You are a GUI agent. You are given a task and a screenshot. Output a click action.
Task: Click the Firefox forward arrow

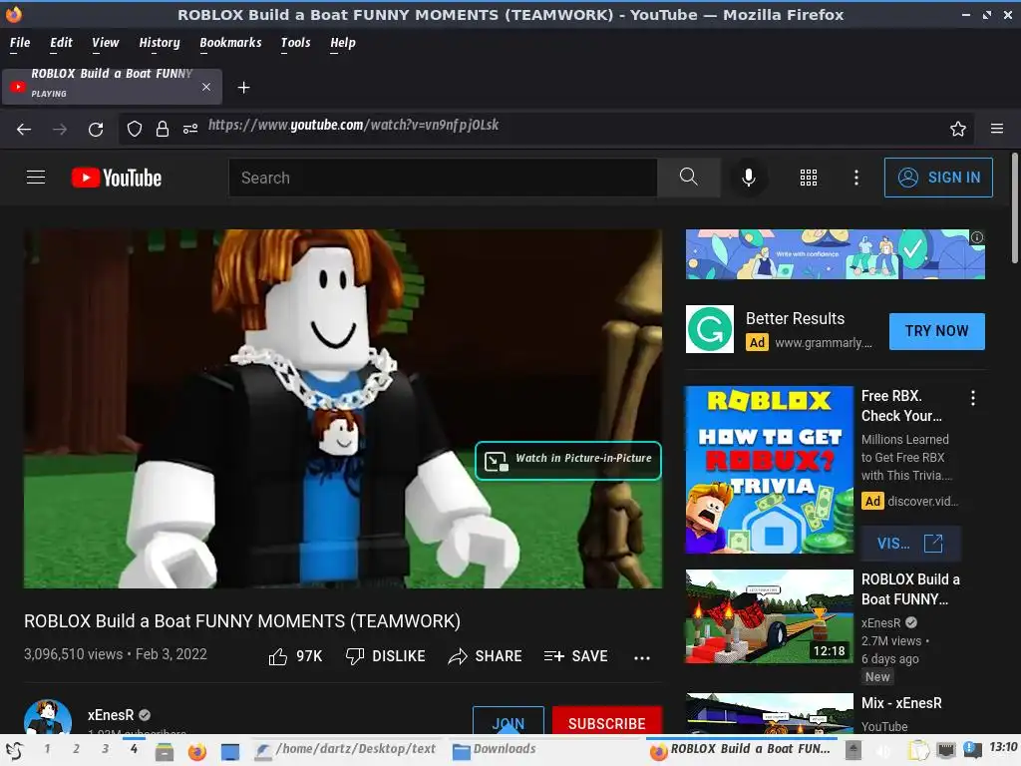coord(60,129)
